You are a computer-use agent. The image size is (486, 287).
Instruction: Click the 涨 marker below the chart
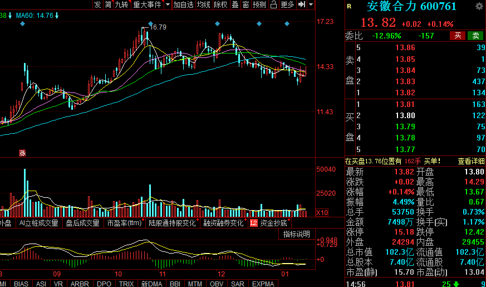pos(22,152)
